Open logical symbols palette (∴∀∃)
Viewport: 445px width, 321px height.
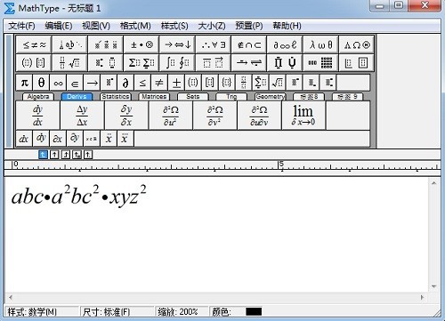tap(213, 44)
